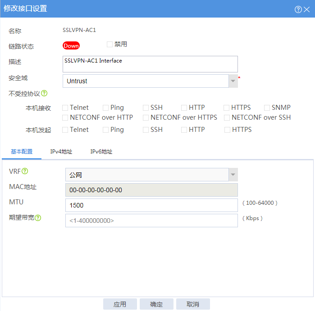Click help icon beside VRF label
315x311 pixels.
pyautogui.click(x=25, y=171)
